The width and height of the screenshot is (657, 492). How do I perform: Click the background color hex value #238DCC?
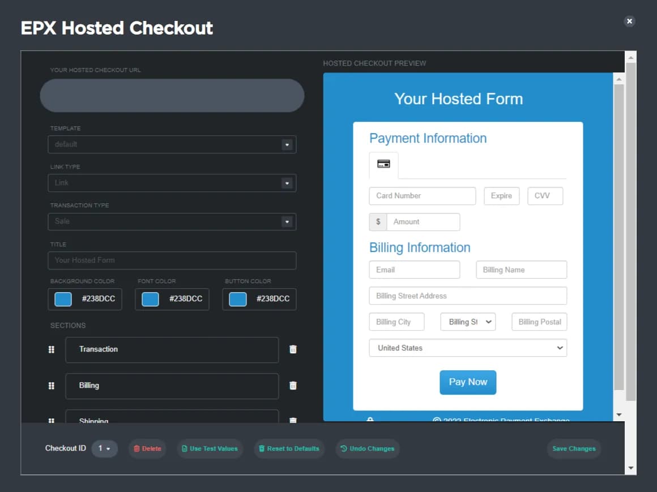coord(98,299)
